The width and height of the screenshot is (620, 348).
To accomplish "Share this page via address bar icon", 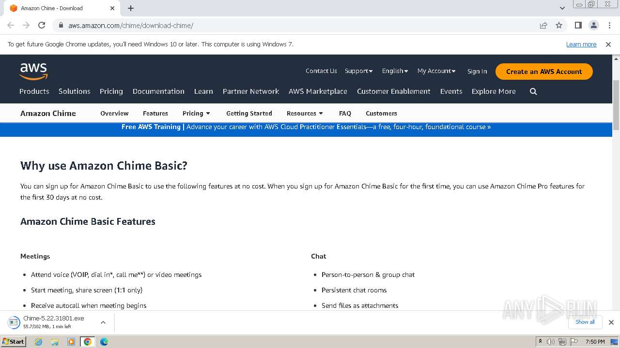I will point(543,26).
